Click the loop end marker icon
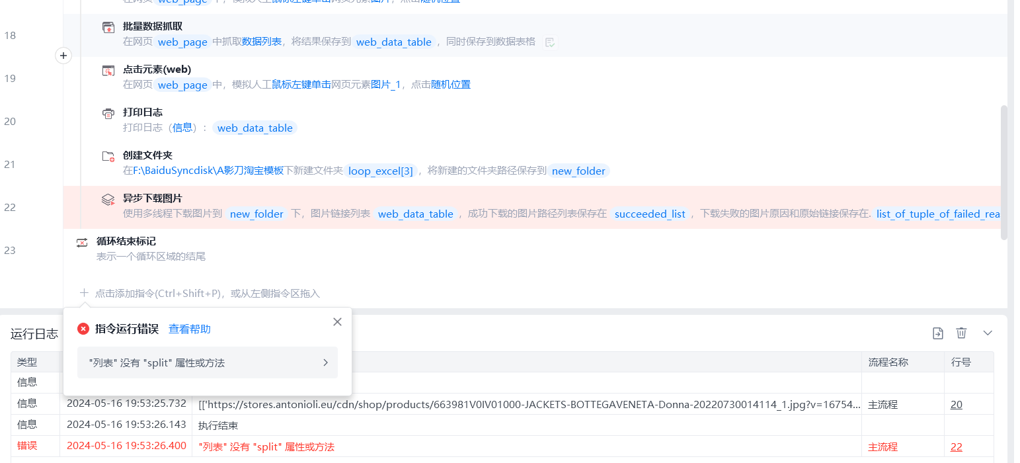The image size is (1020, 463). tap(82, 242)
